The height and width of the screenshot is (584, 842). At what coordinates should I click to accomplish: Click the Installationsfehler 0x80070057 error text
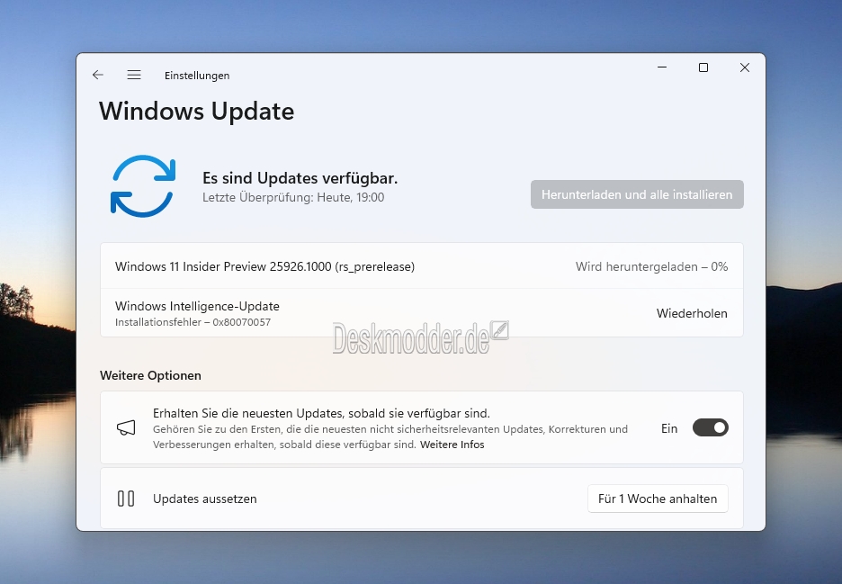[193, 322]
